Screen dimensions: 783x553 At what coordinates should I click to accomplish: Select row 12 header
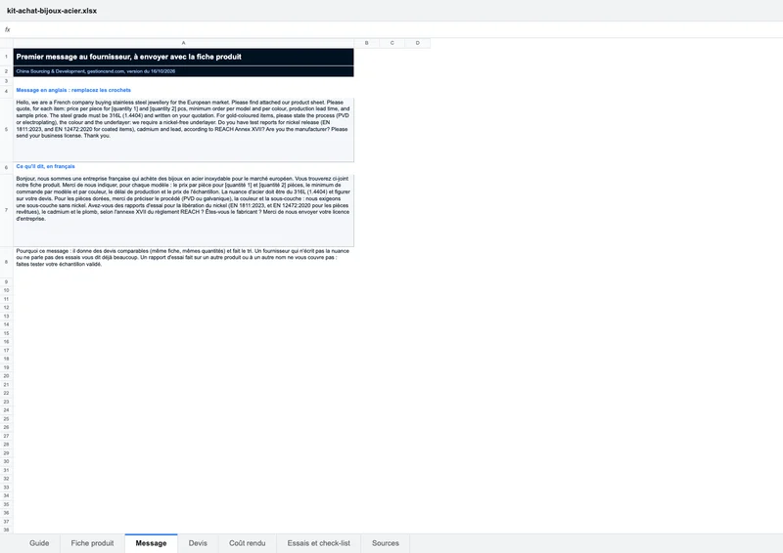7,307
